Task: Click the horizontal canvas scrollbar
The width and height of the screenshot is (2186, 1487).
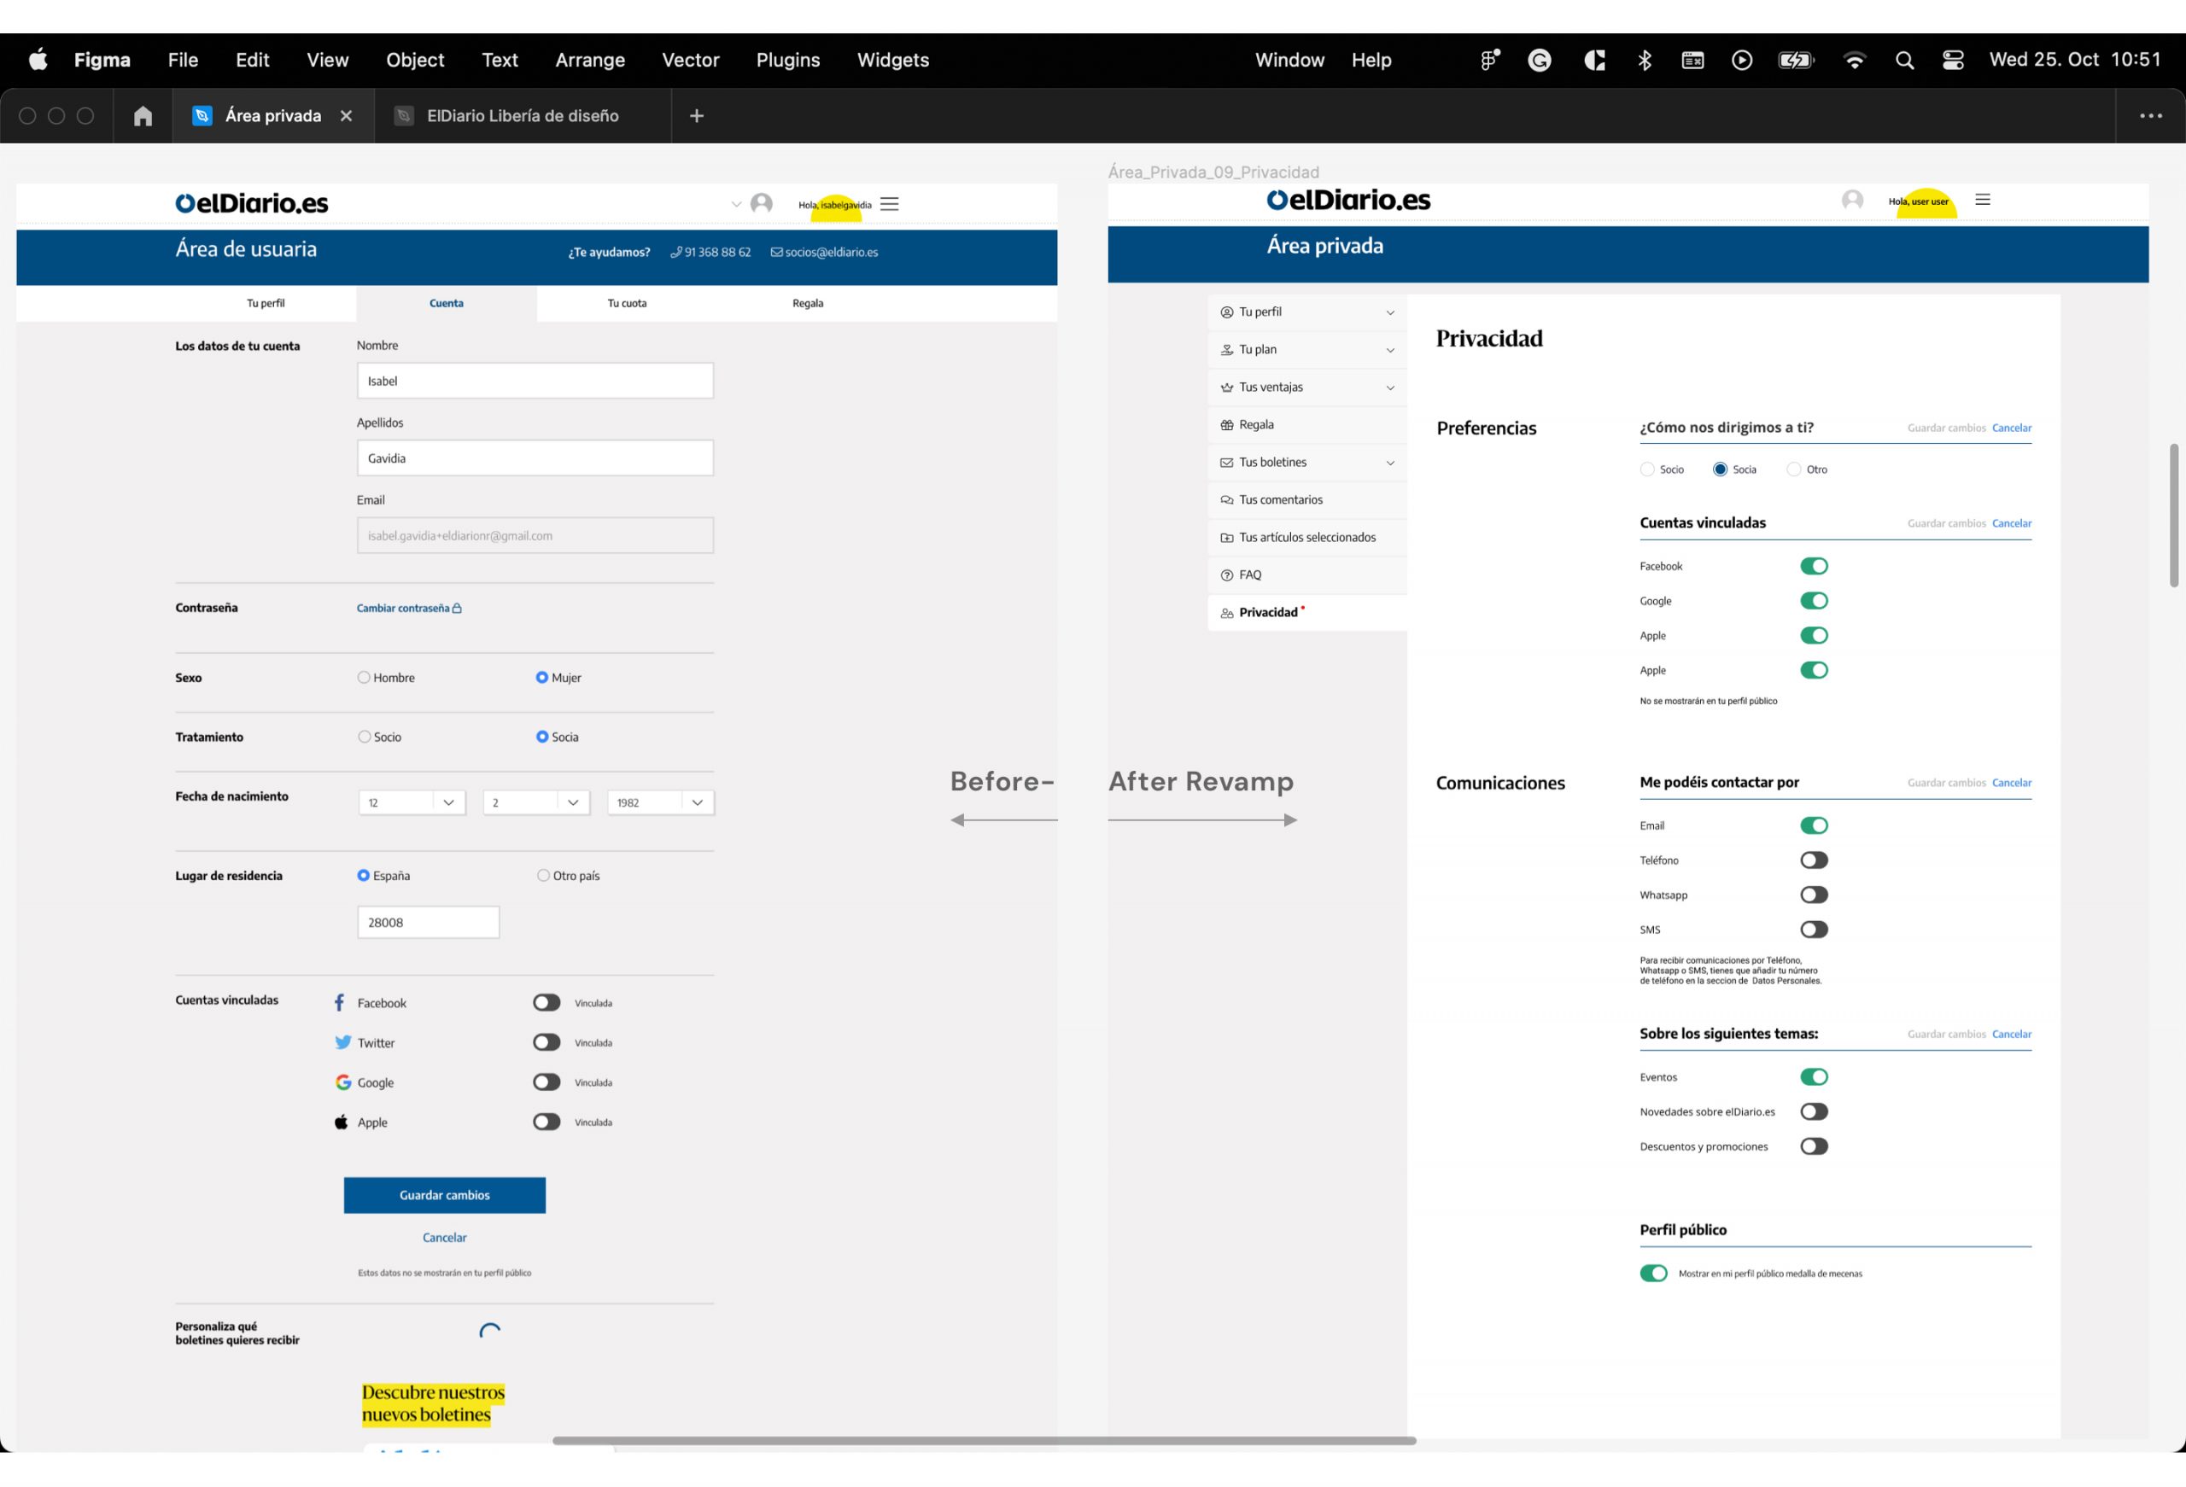Action: click(x=984, y=1440)
